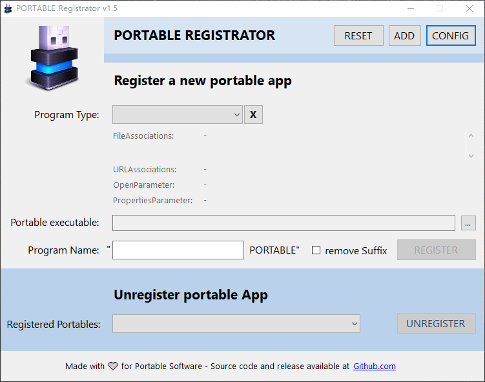The height and width of the screenshot is (382, 485).
Task: Open the Program Type dropdown
Action: [178, 115]
